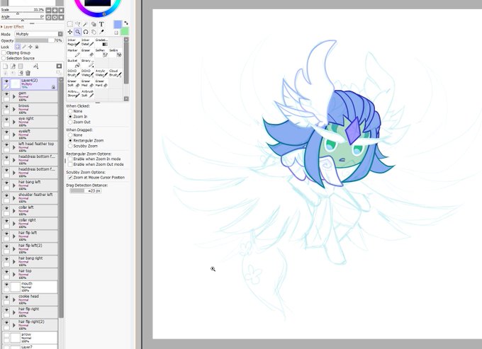The width and height of the screenshot is (482, 349).
Task: Select the rectangular selection tool
Action: tap(69, 24)
